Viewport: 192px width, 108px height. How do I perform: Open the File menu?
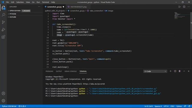(7, 2)
